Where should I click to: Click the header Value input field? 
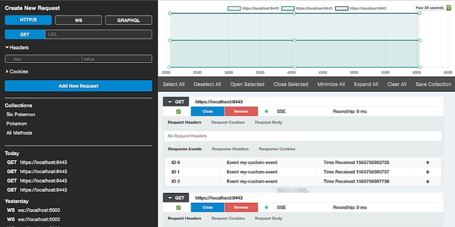[116, 59]
